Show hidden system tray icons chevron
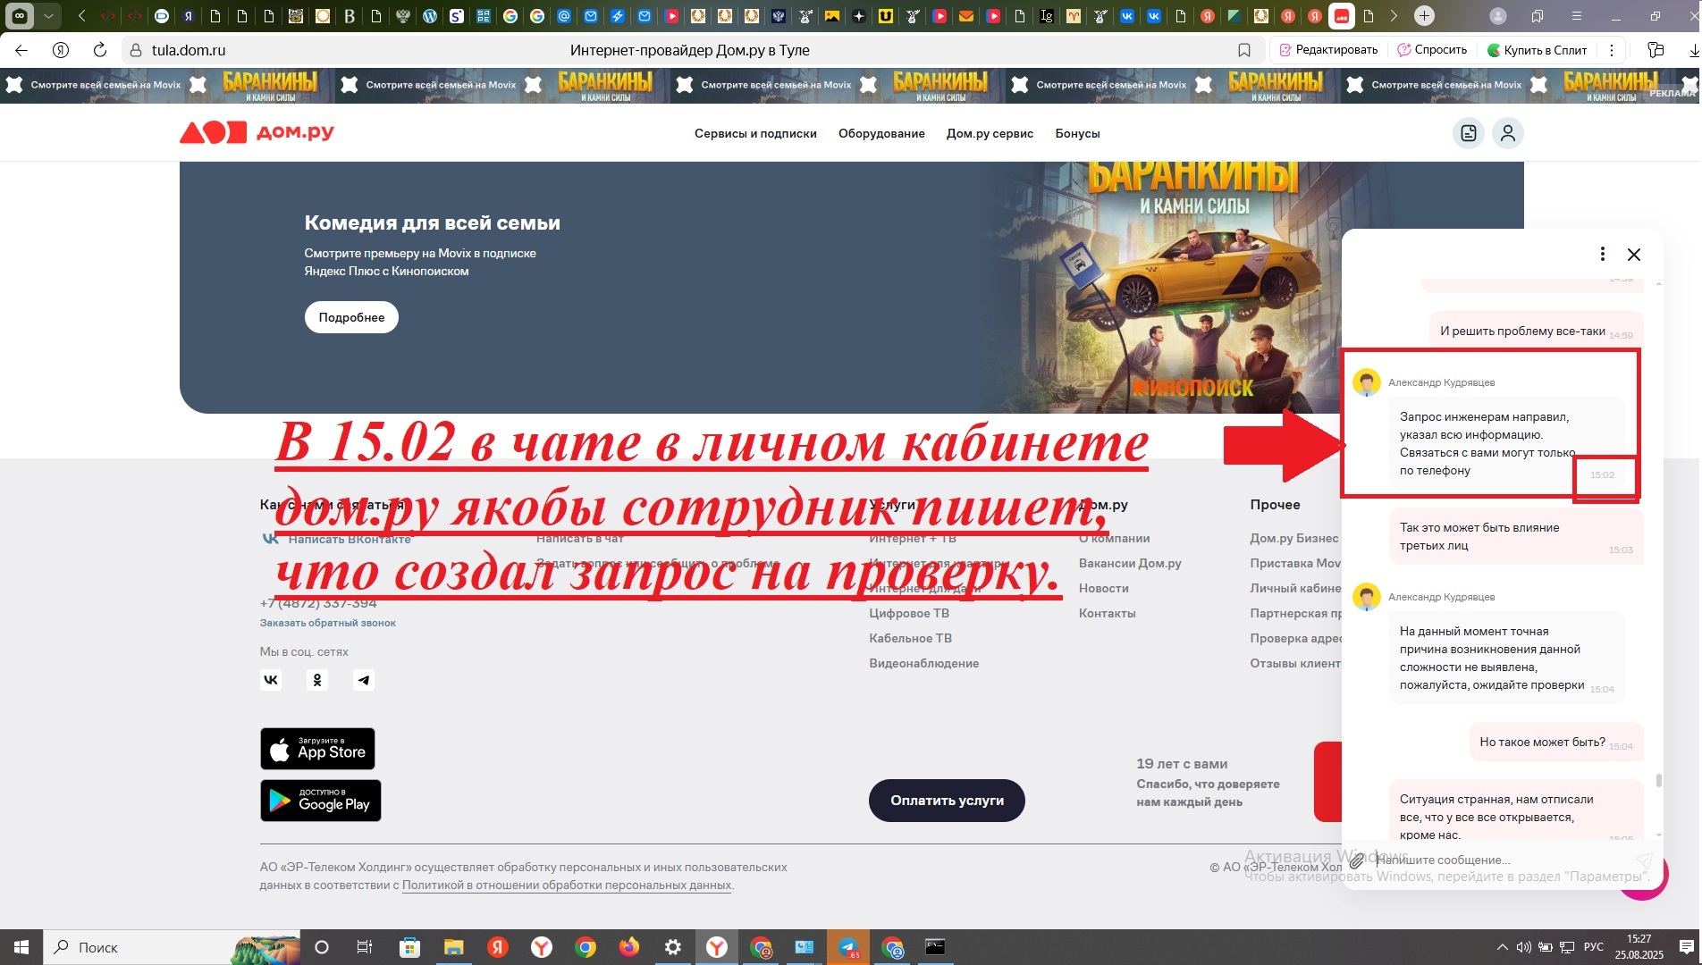Viewport: 1702px width, 965px height. [1501, 947]
